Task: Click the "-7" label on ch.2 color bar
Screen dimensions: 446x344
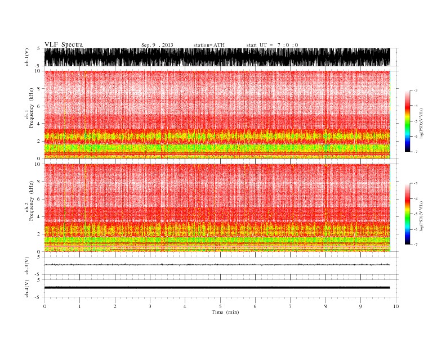Action: pos(416,245)
